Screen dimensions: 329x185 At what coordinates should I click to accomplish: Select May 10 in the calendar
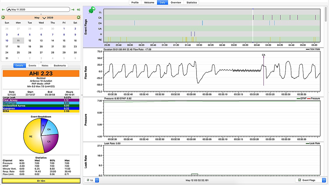pos(7,41)
